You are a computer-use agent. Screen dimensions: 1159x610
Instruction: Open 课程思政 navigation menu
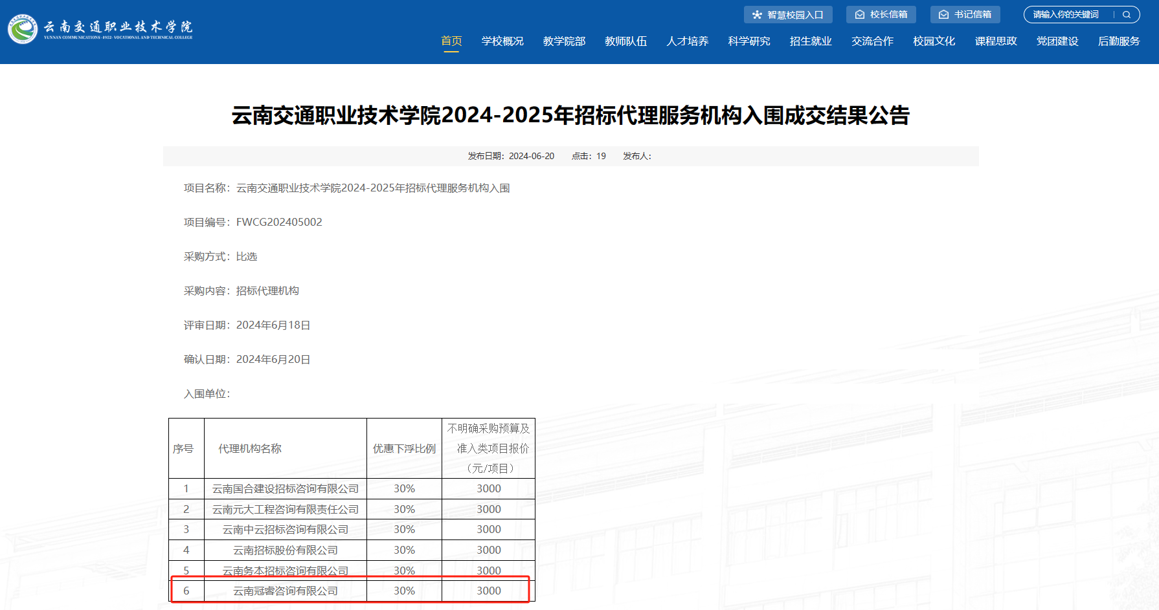[996, 41]
